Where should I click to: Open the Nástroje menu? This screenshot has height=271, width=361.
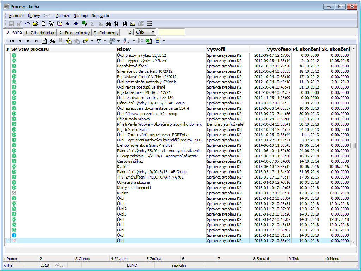coord(81,16)
